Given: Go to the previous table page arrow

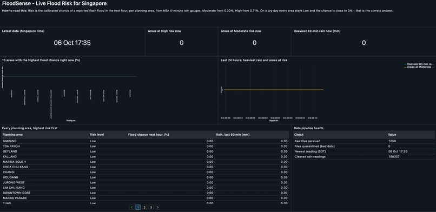Looking at the screenshot, I should pyautogui.click(x=132, y=207).
